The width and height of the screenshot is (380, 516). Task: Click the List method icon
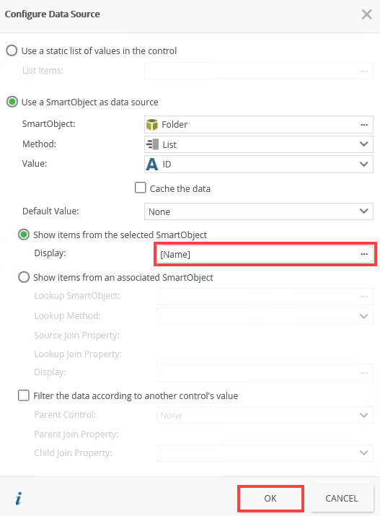(152, 144)
